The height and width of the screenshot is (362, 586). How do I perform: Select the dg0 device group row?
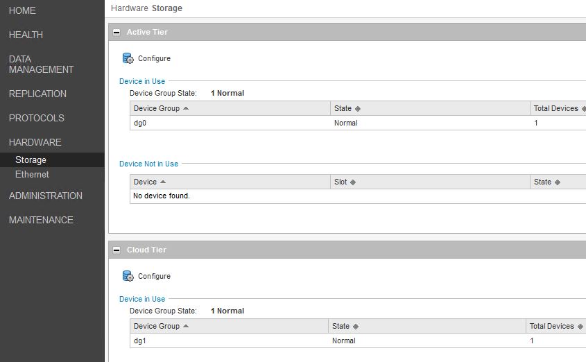229,123
